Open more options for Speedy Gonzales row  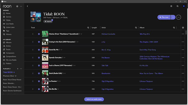[183, 58]
